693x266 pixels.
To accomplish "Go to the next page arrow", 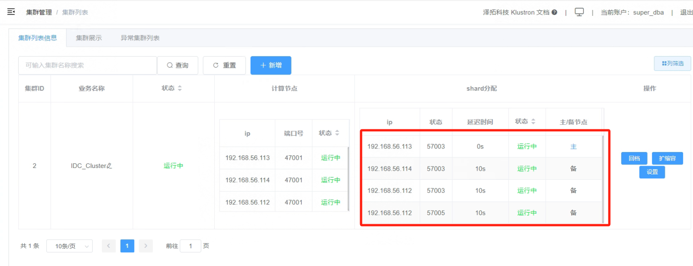I will pyautogui.click(x=146, y=246).
